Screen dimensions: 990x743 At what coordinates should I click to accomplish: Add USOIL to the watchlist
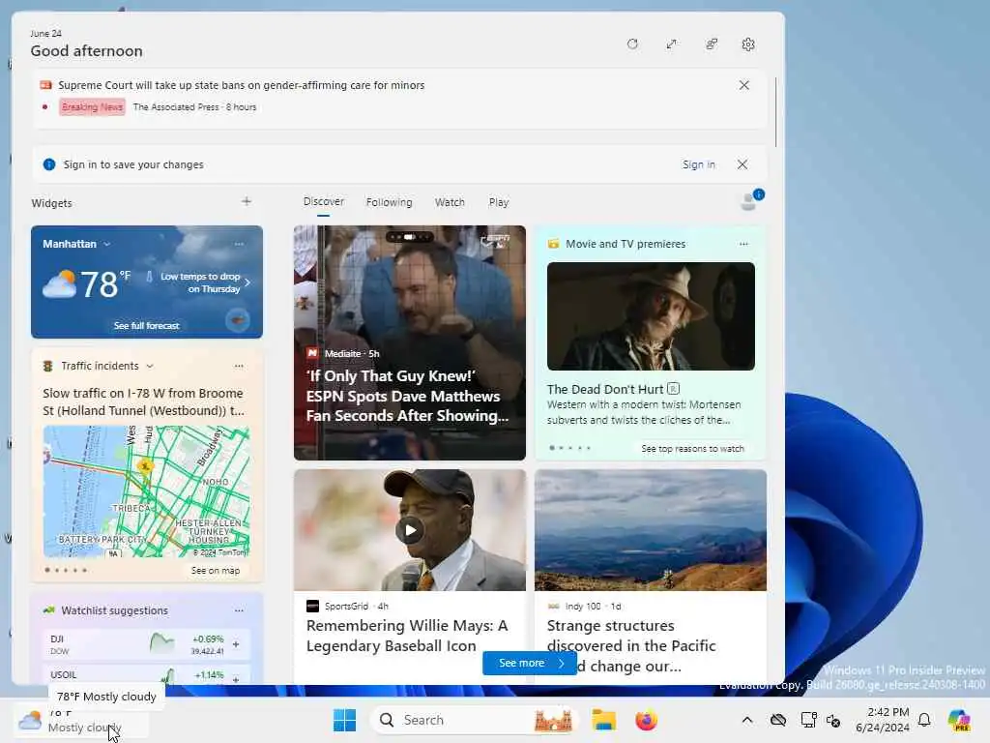click(236, 678)
